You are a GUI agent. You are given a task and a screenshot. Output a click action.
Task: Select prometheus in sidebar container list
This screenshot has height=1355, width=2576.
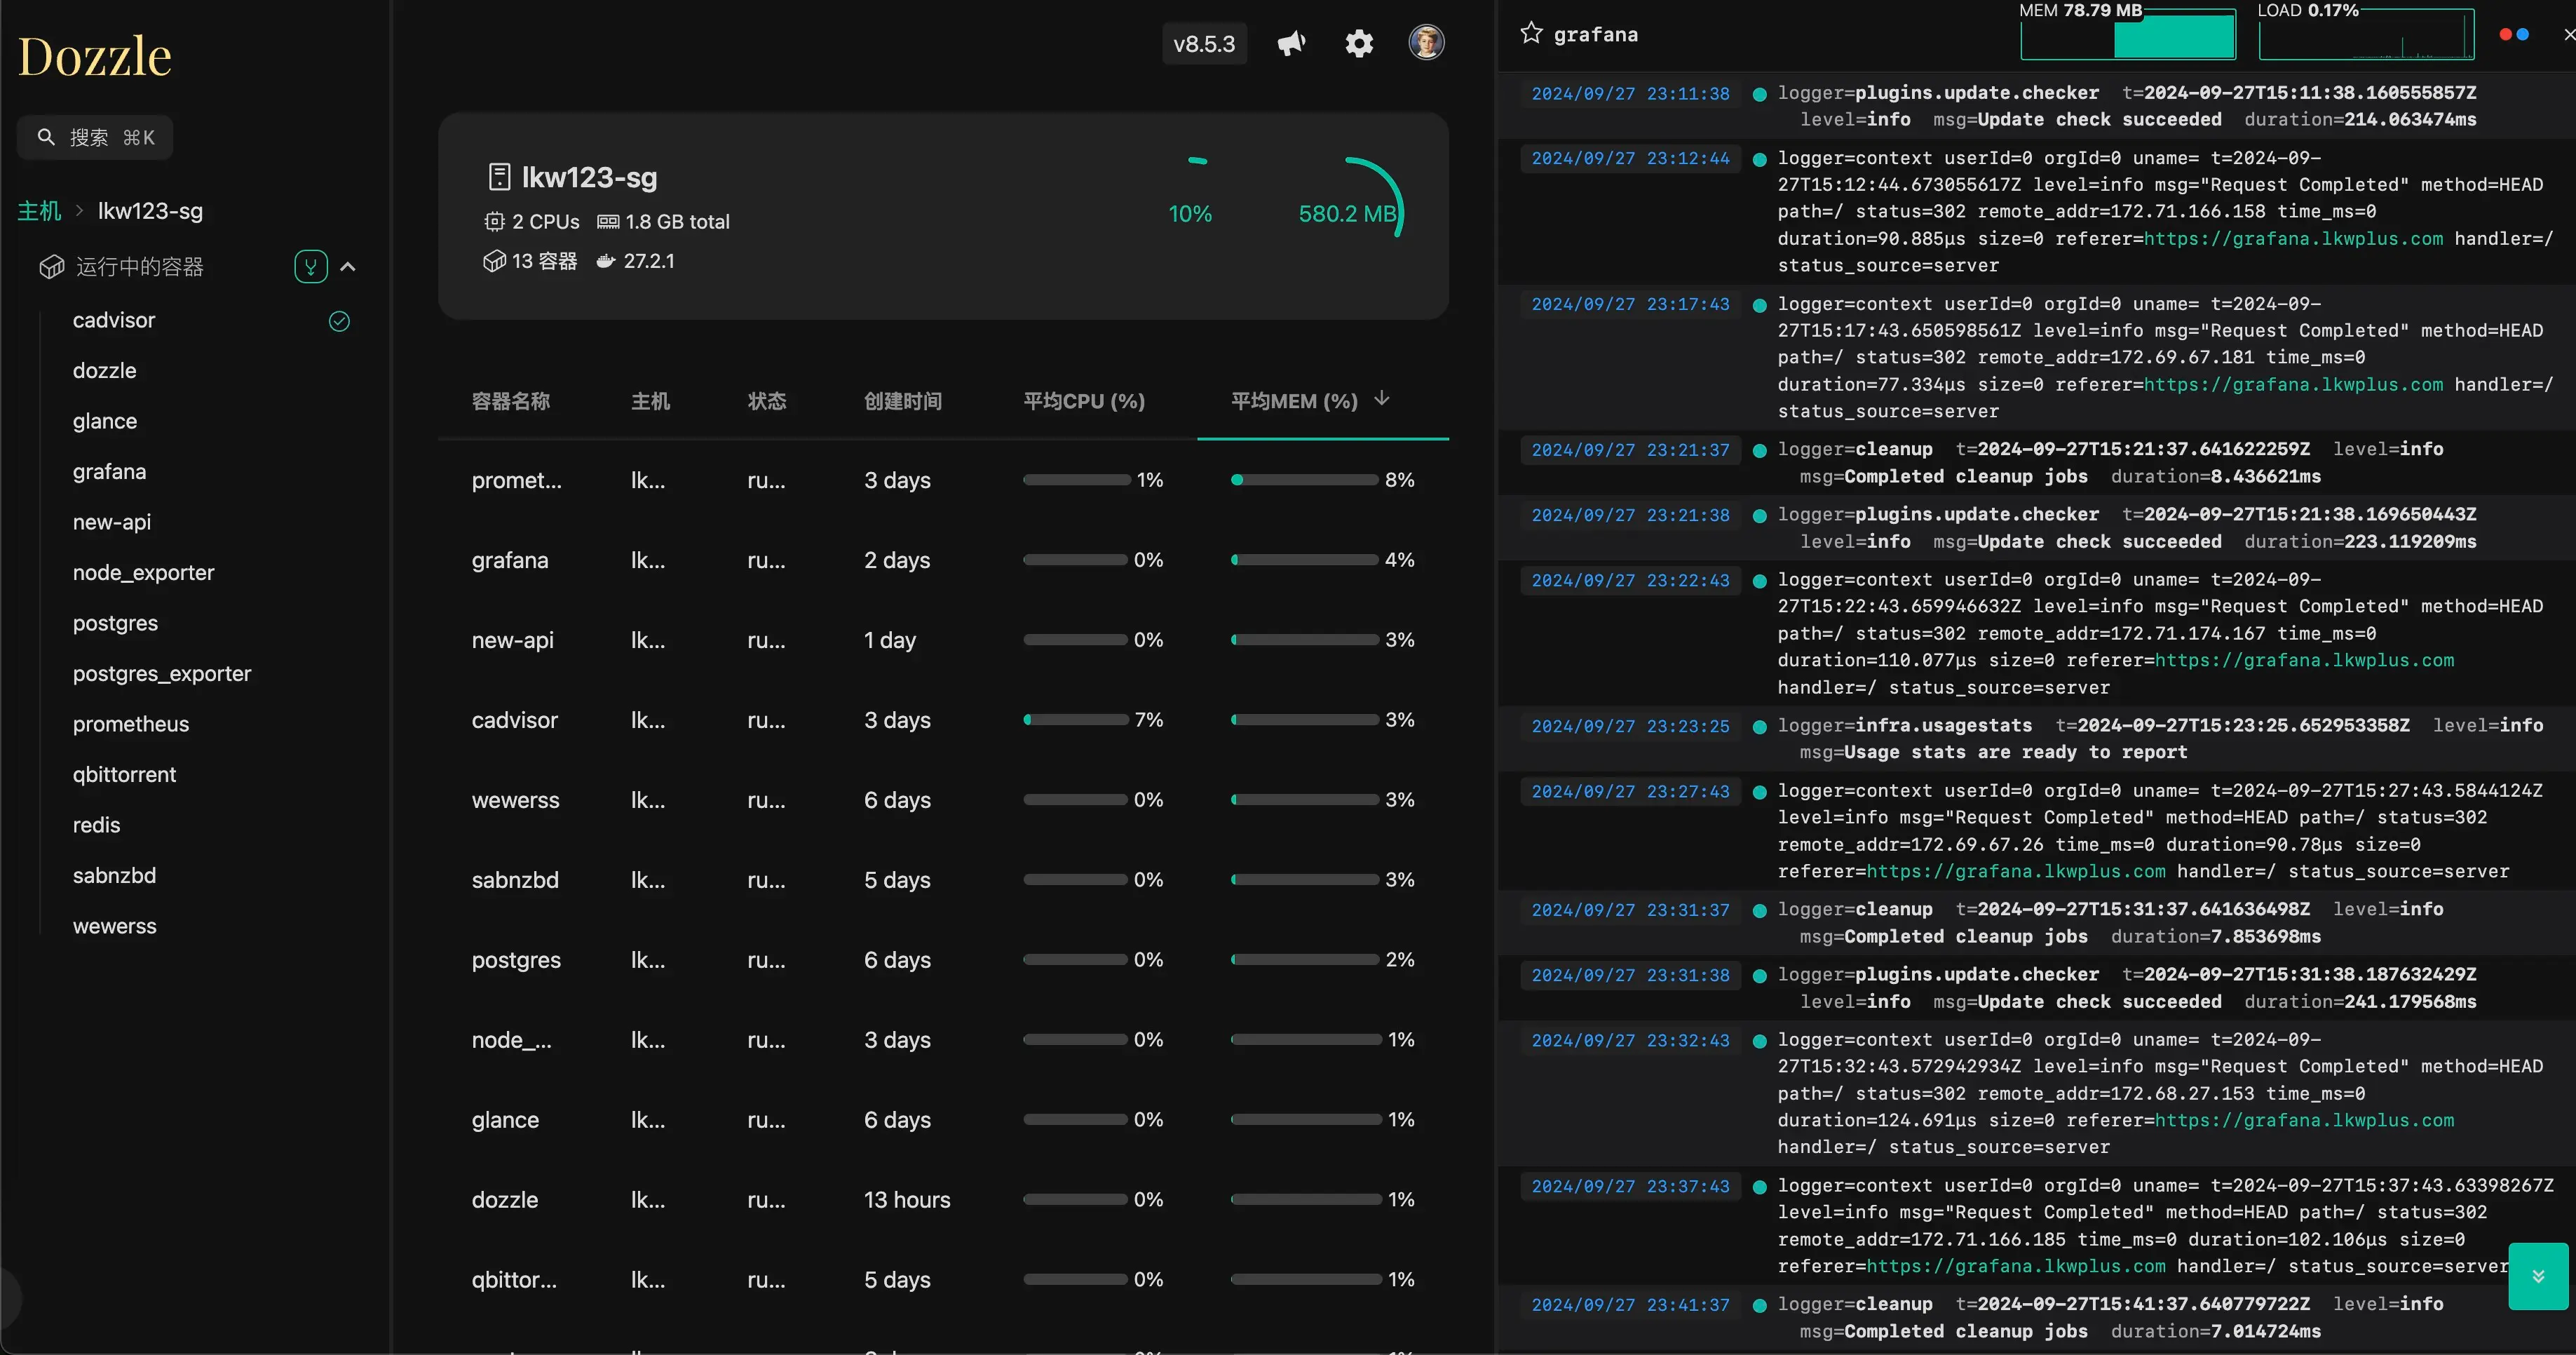point(131,724)
